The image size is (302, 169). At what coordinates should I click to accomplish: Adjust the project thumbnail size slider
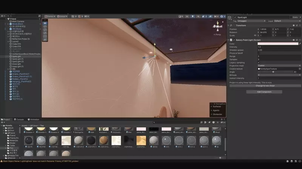tap(220, 158)
